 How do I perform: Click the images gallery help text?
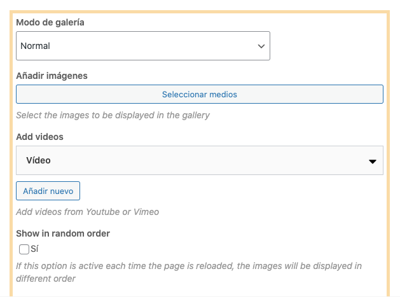[x=113, y=116]
